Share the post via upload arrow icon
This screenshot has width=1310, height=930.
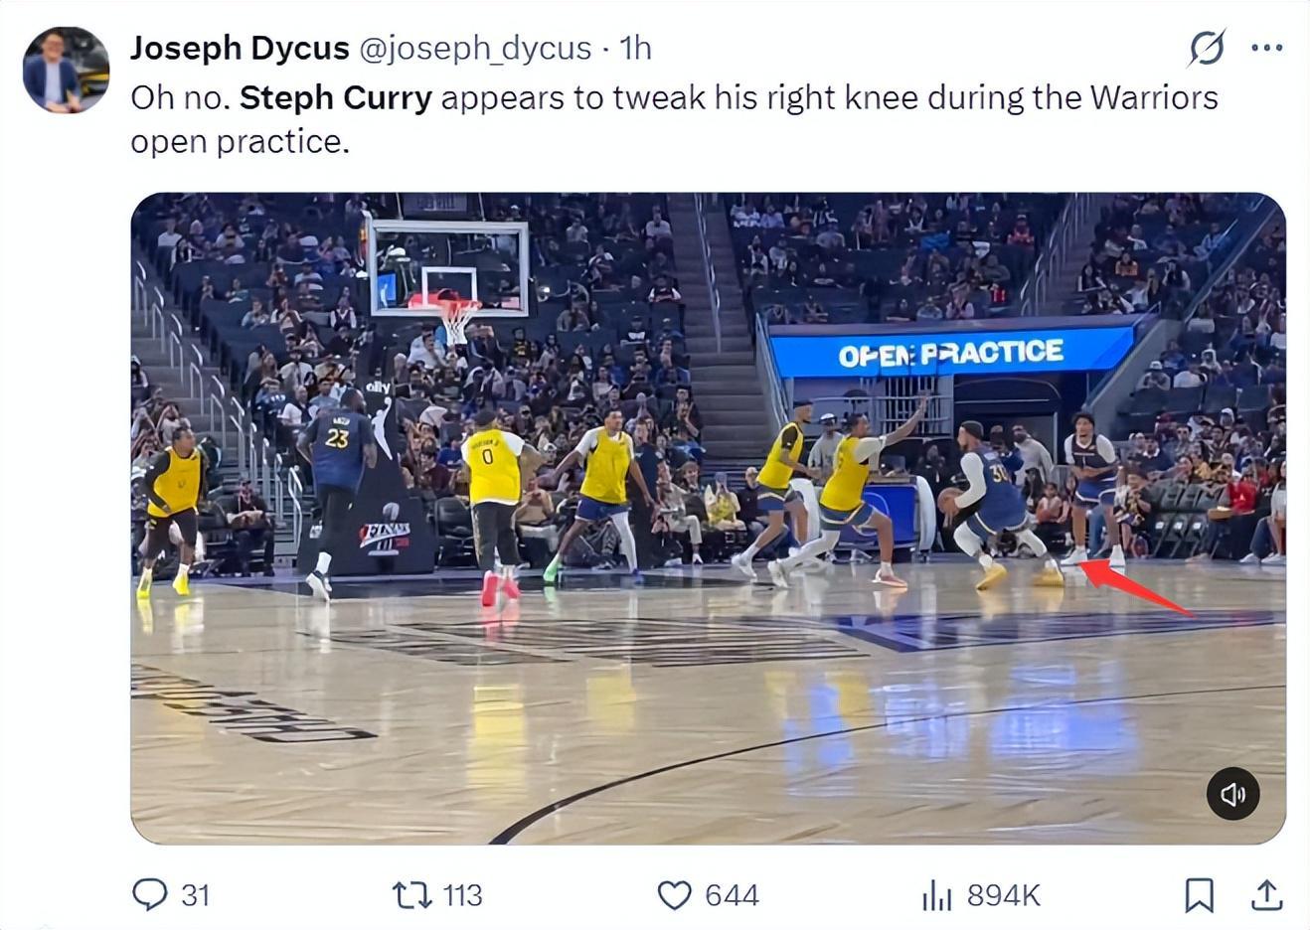click(x=1266, y=894)
